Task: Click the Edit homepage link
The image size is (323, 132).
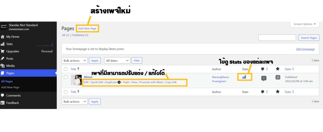Action: (x=305, y=49)
